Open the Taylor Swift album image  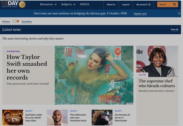click(x=94, y=75)
